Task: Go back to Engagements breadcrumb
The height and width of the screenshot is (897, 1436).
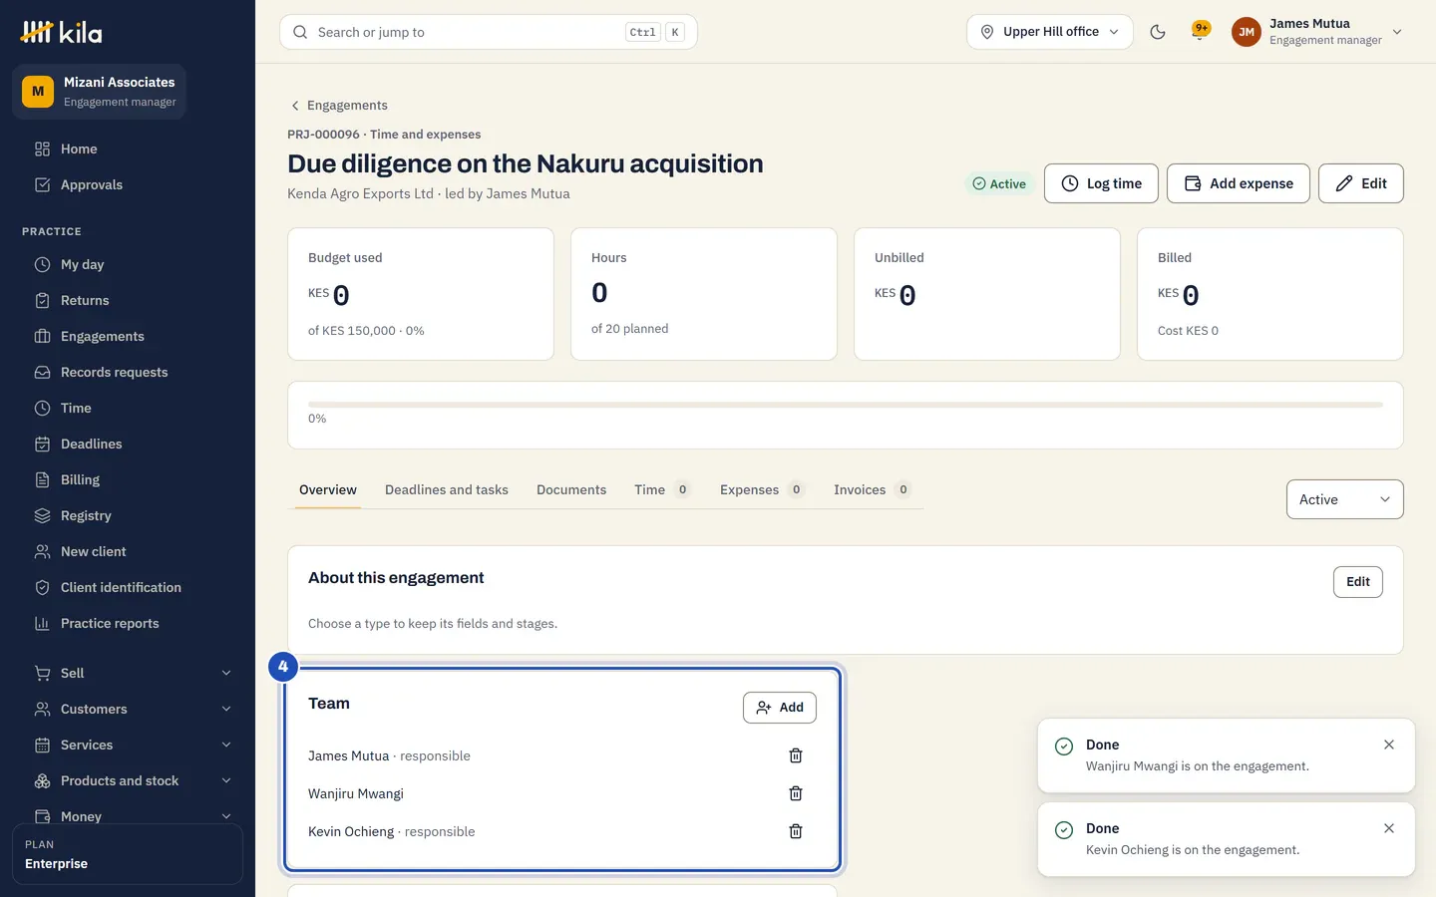Action: [x=339, y=105]
